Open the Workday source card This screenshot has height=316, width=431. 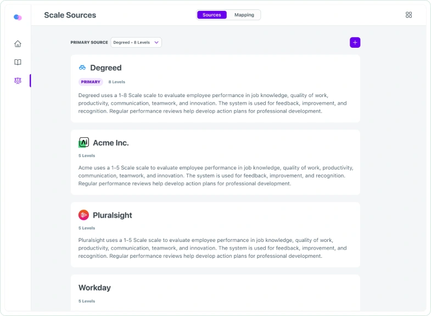pyautogui.click(x=215, y=292)
